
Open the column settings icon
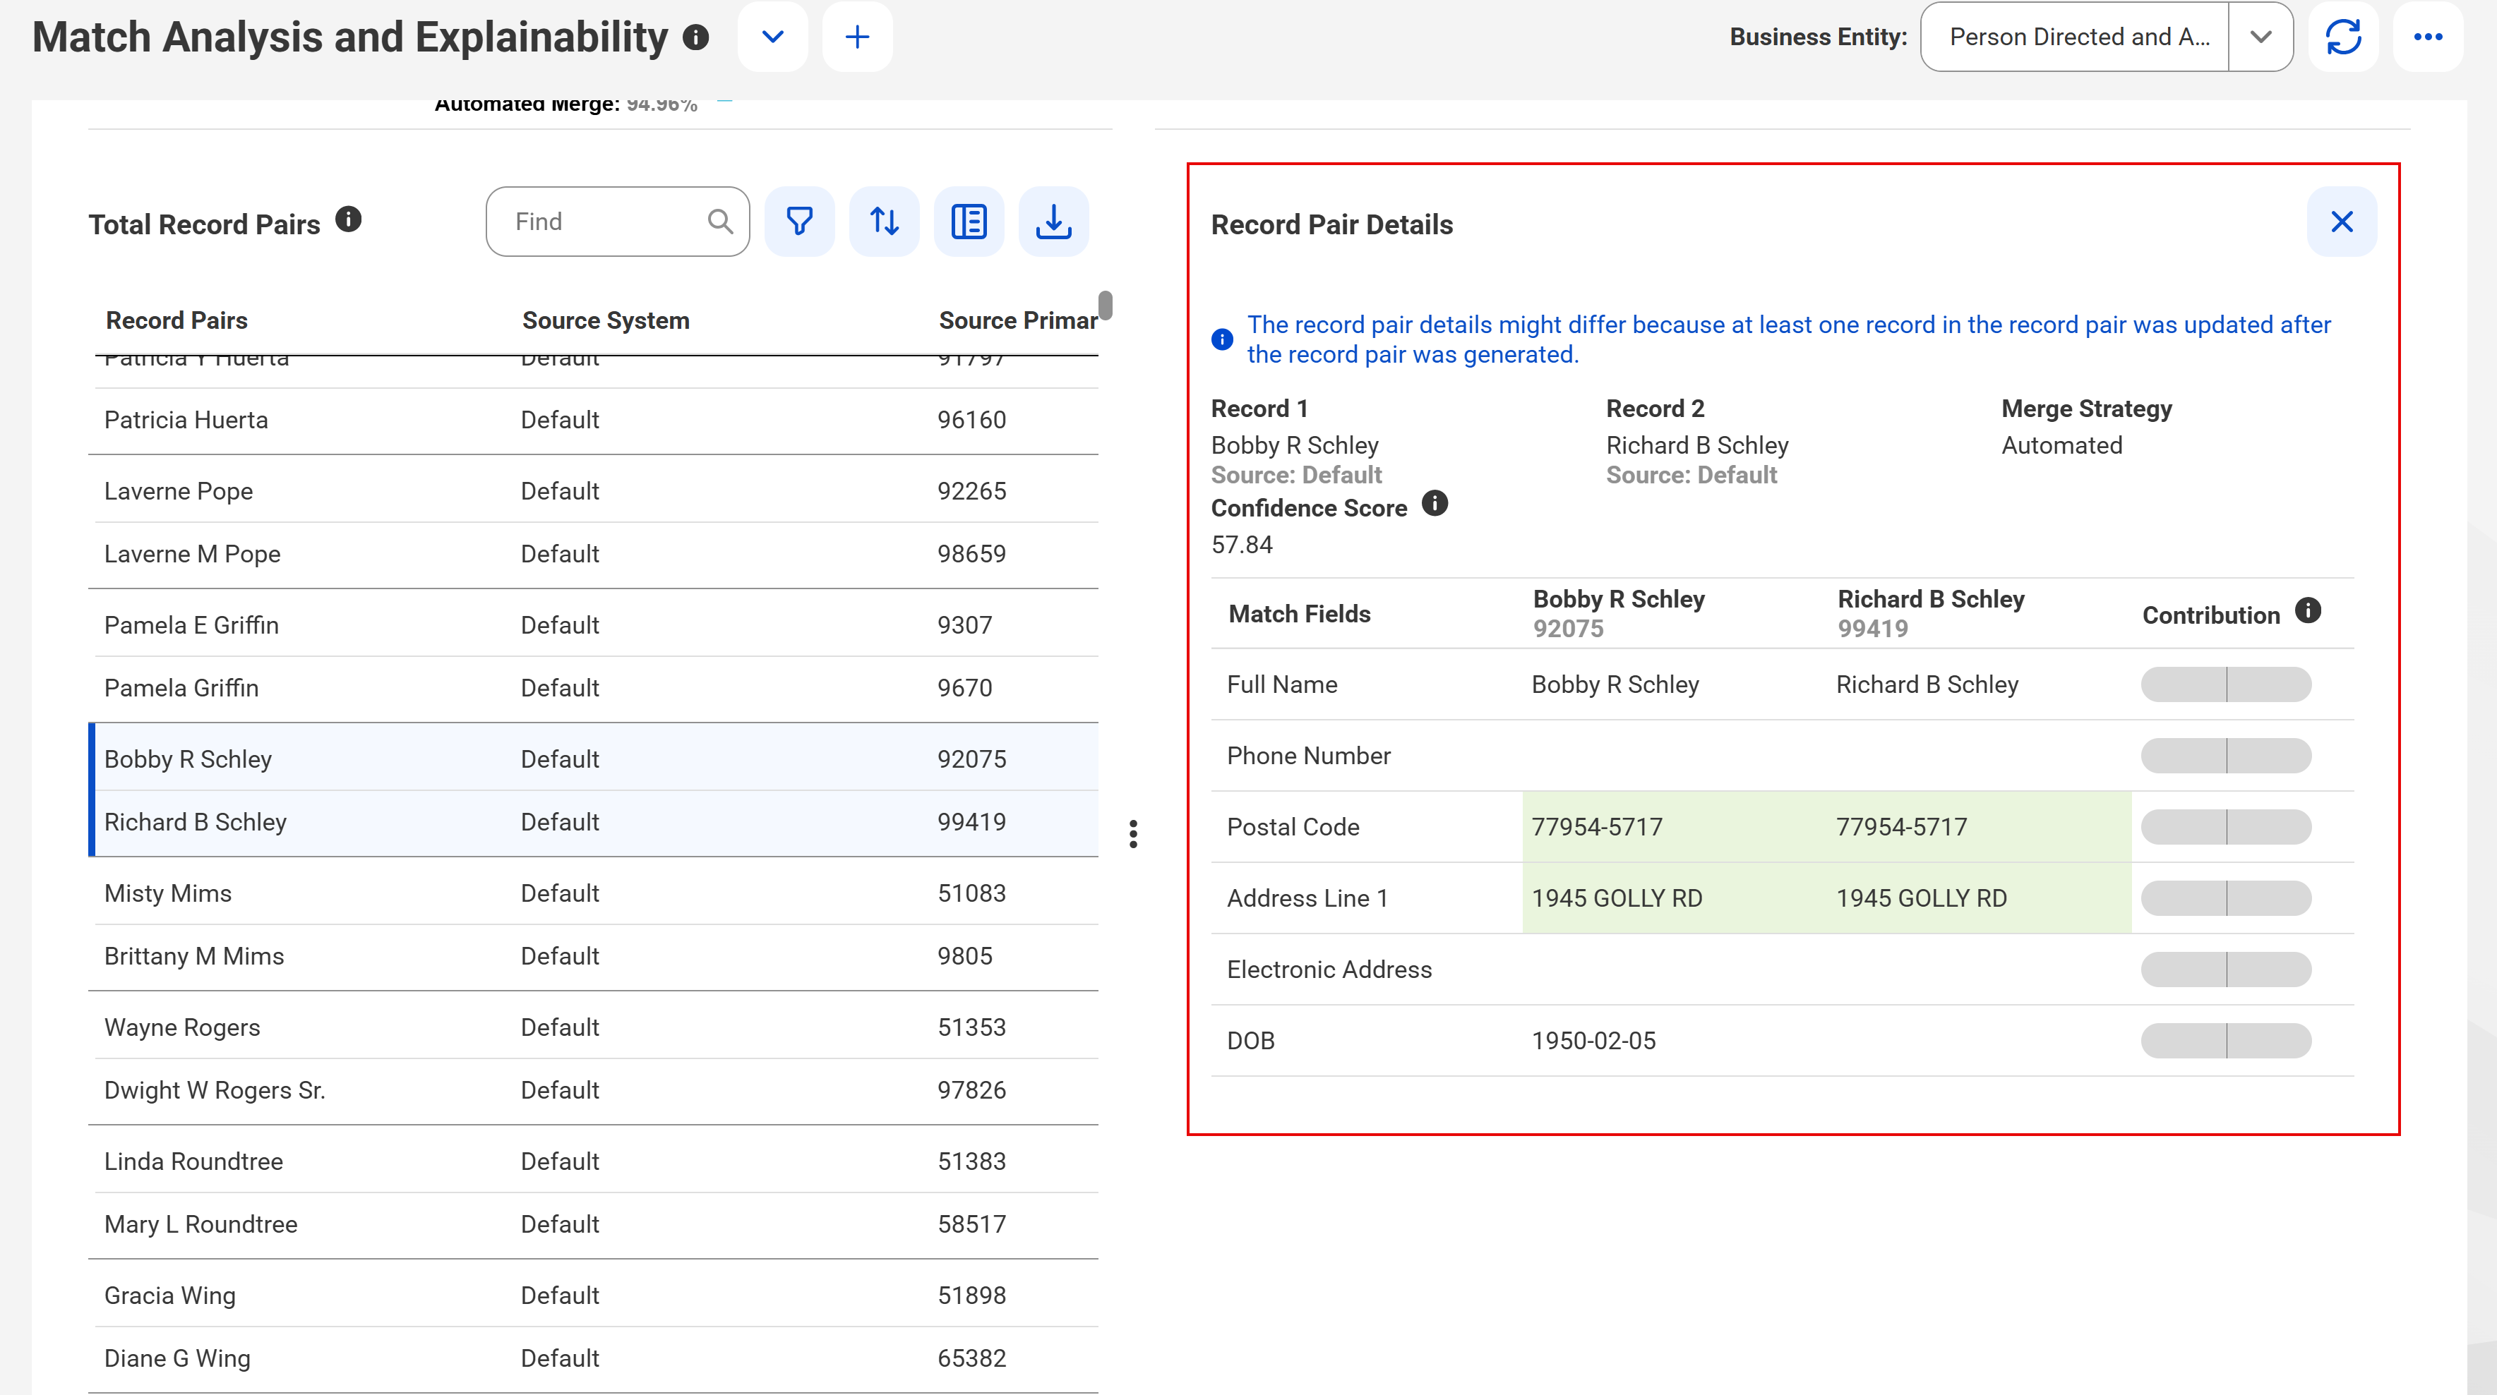[x=969, y=222]
